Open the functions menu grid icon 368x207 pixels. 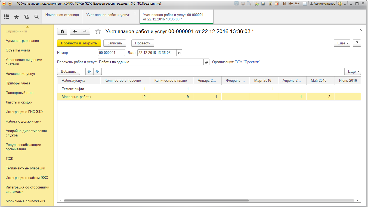tap(7, 17)
